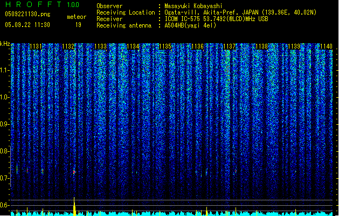Click the Receiving antenna label

tap(124, 25)
